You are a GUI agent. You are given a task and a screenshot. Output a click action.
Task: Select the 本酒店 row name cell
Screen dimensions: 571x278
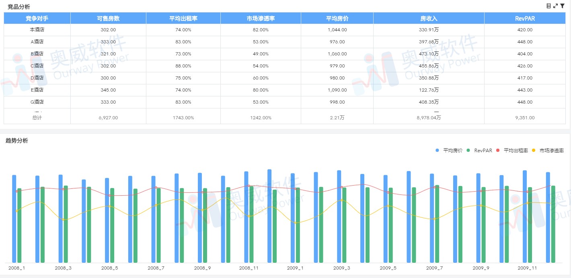click(x=37, y=30)
